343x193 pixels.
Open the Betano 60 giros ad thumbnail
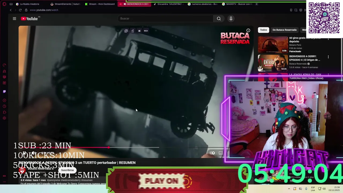click(273, 45)
